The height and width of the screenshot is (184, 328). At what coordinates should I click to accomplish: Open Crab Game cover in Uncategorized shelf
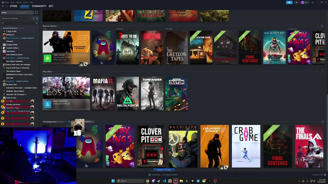coord(246,146)
